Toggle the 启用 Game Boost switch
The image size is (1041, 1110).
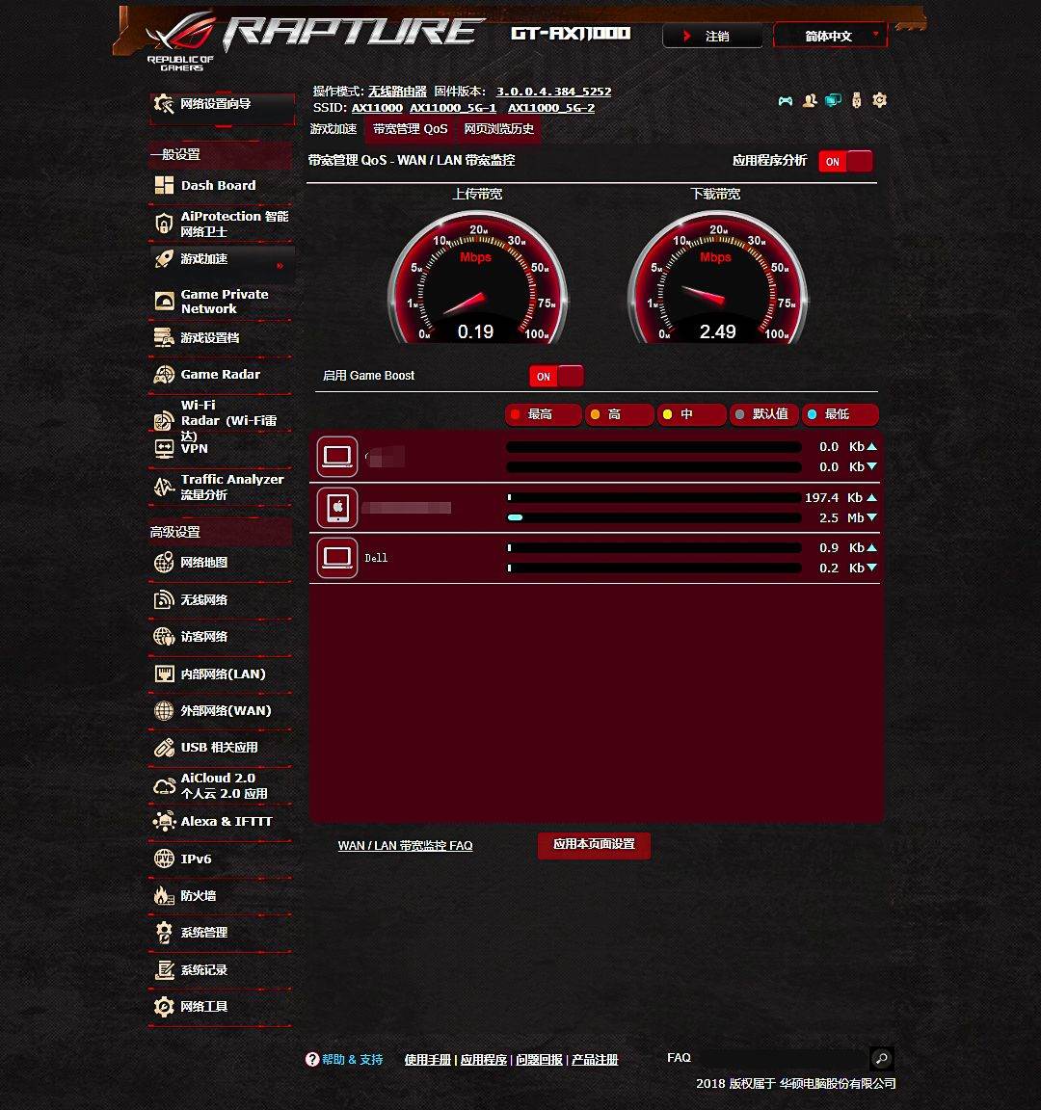[556, 377]
